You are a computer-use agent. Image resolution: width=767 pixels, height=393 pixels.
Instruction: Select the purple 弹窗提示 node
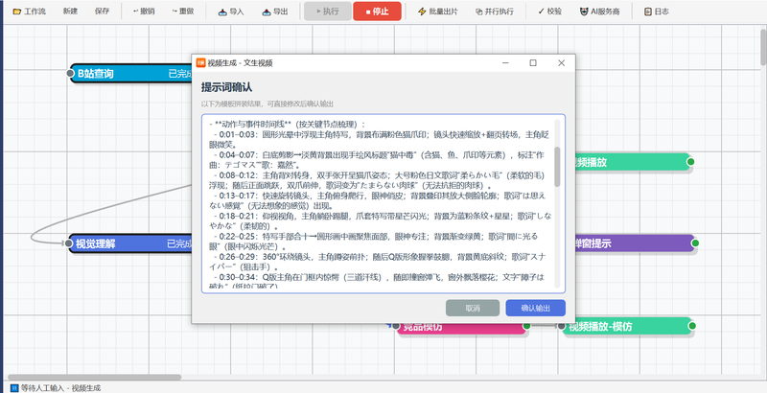(635, 243)
